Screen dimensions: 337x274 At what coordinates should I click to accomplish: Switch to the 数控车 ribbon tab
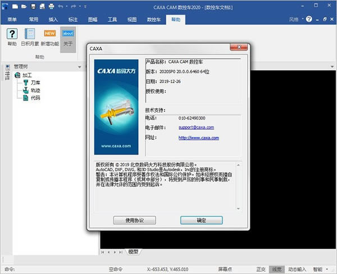pos(154,20)
